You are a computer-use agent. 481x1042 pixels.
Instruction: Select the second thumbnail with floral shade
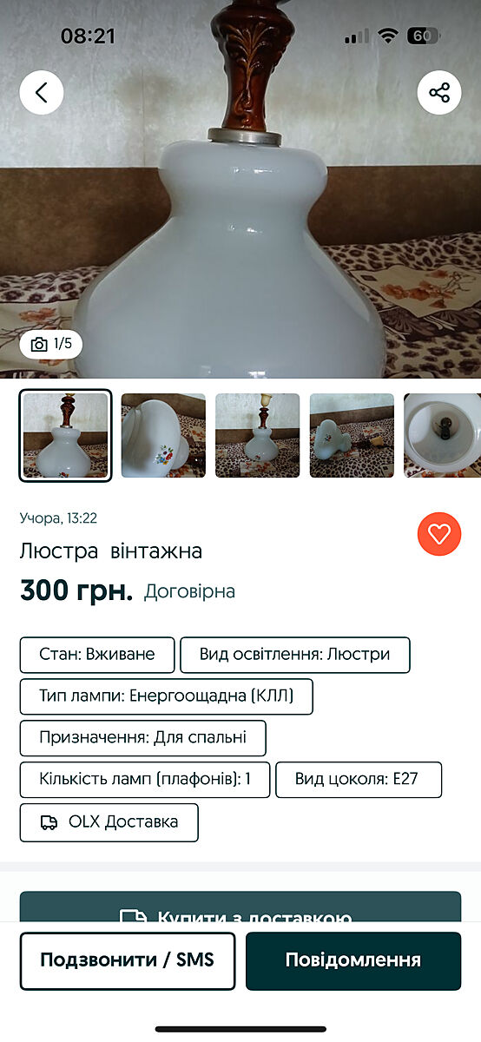coord(163,436)
